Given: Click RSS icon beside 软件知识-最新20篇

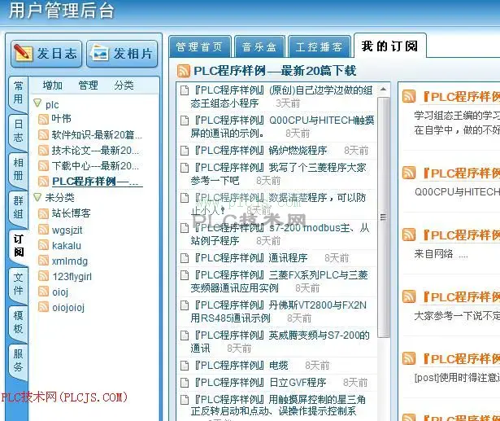Looking at the screenshot, I should point(43,135).
